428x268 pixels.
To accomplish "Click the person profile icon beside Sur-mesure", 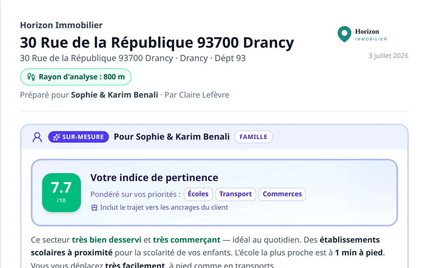I will (x=37, y=137).
